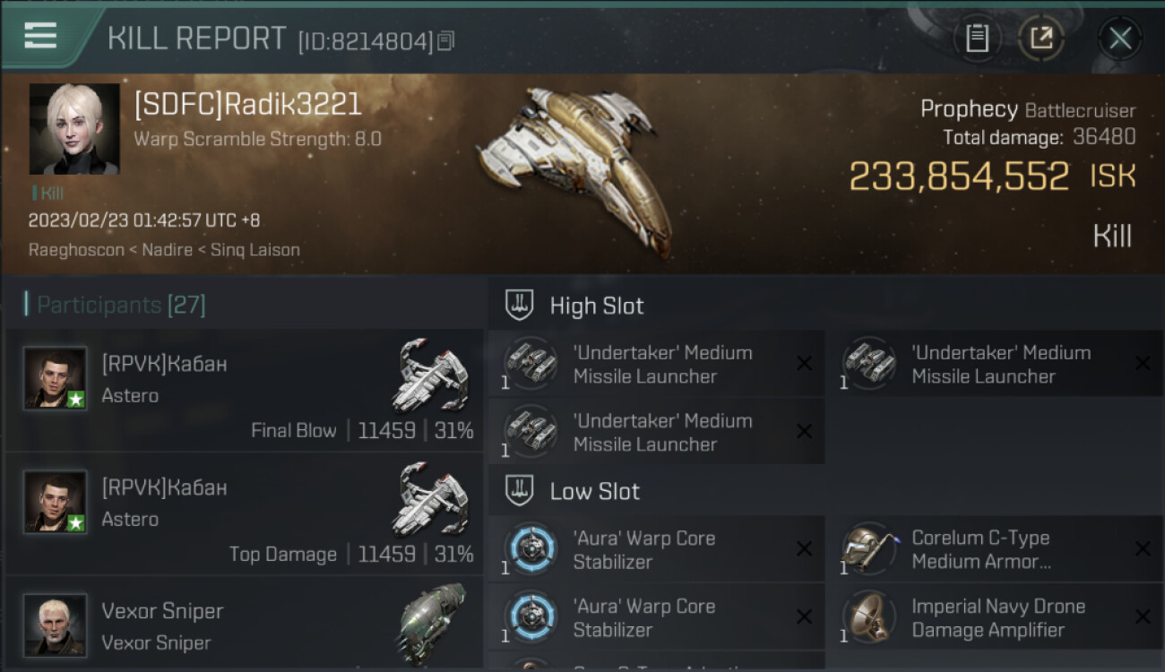Close the kill report window
The image size is (1165, 672).
tap(1119, 39)
